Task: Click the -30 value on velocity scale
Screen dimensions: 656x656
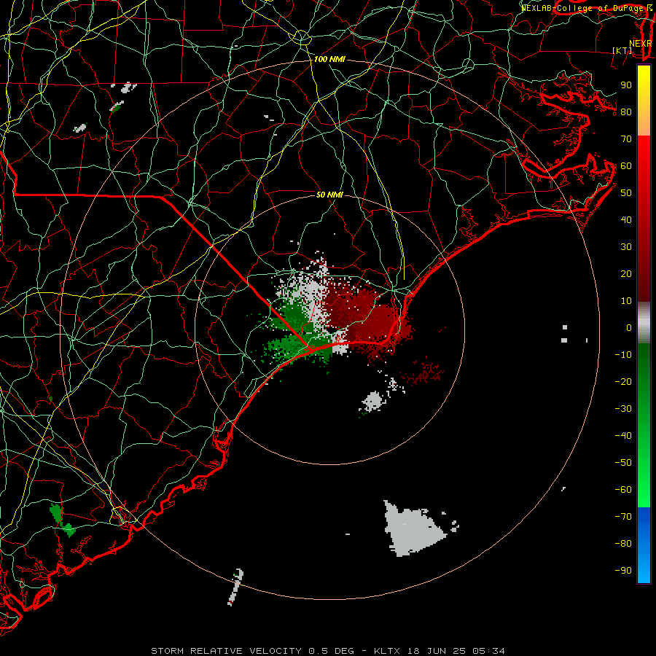Action: pos(623,409)
